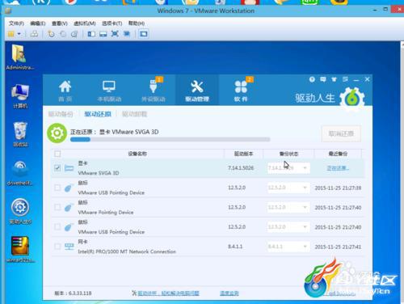Click the 最近备份 column header
Image resolution: width=404 pixels, height=304 pixels.
coord(338,154)
